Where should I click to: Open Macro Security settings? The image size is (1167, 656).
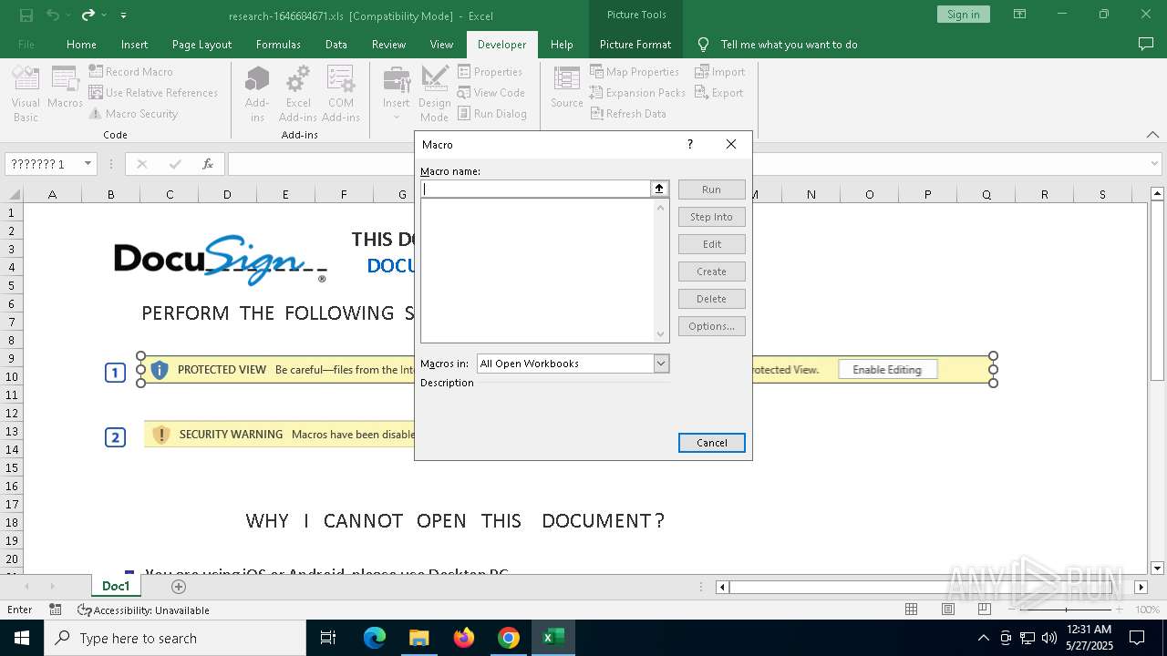point(133,114)
